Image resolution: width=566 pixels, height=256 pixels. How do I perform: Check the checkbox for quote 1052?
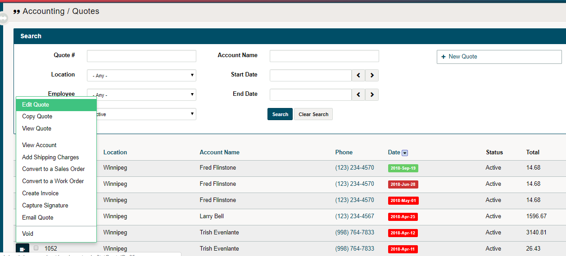pyautogui.click(x=36, y=248)
